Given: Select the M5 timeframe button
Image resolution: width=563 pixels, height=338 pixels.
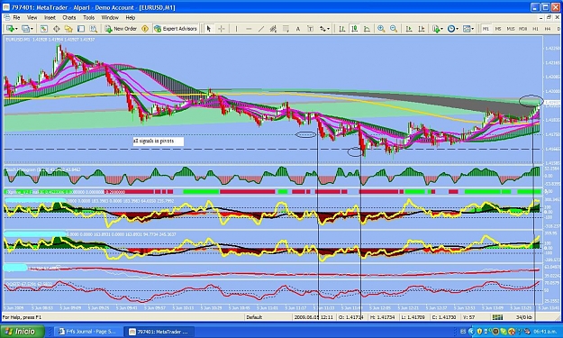Looking at the screenshot, I should (x=498, y=29).
